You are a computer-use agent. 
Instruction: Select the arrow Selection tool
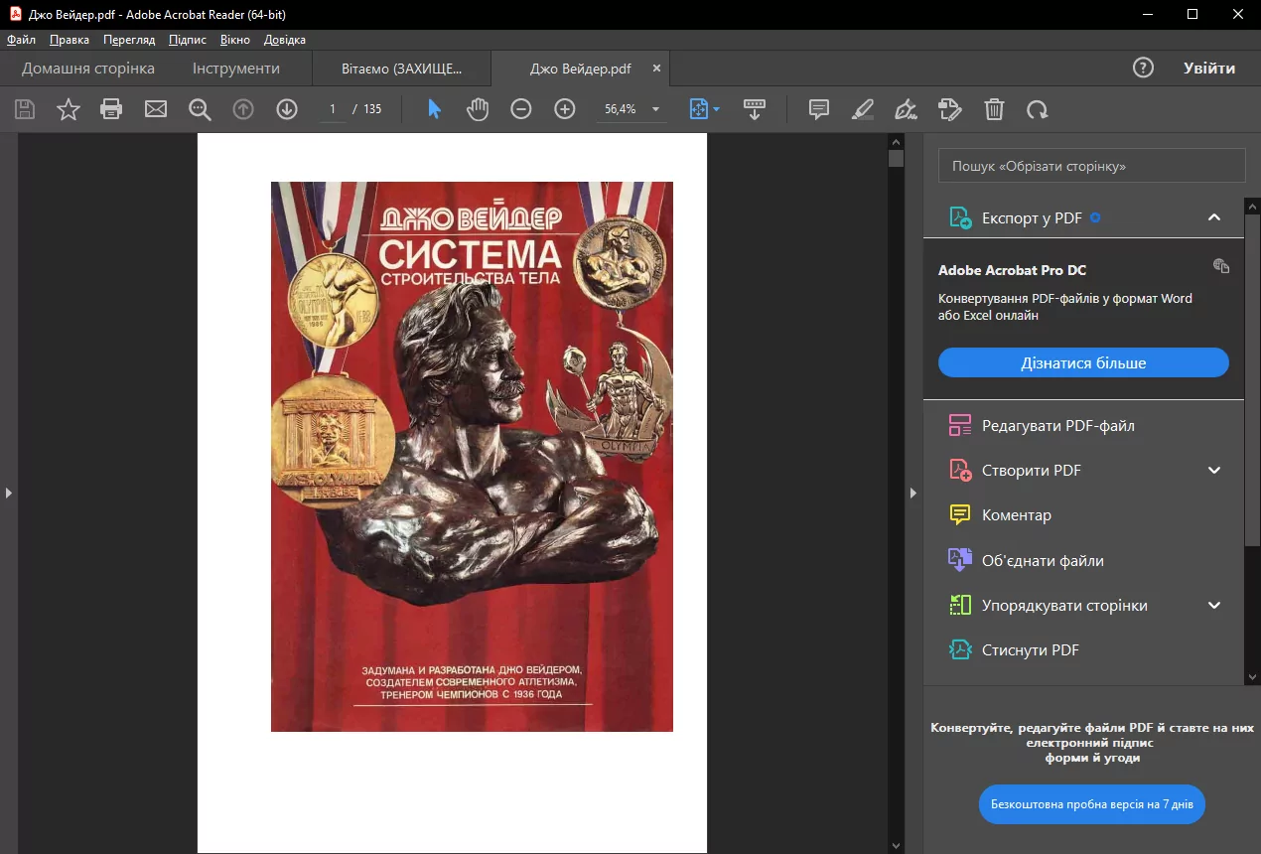tap(434, 109)
